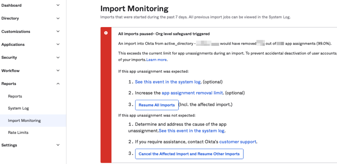Click the customer support link
Screen dimensions: 337x164
pyautogui.click(x=238, y=142)
